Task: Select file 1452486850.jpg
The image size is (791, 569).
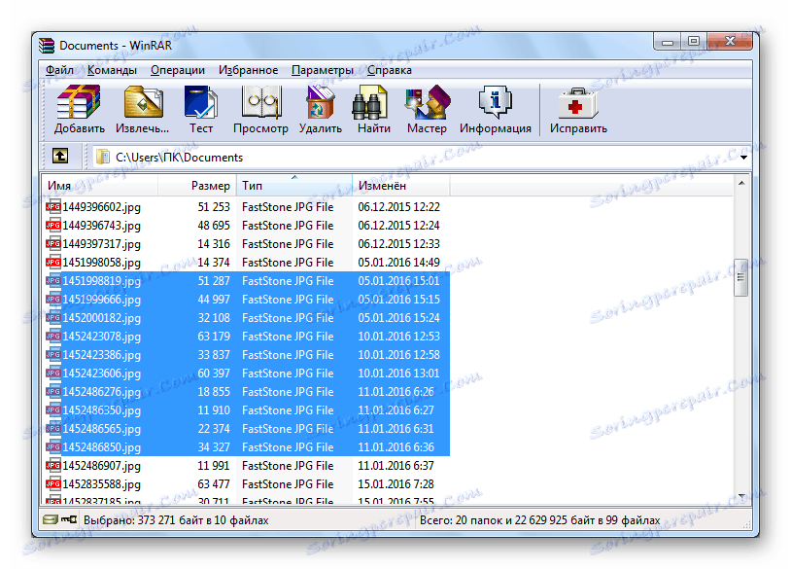Action: pos(101,447)
